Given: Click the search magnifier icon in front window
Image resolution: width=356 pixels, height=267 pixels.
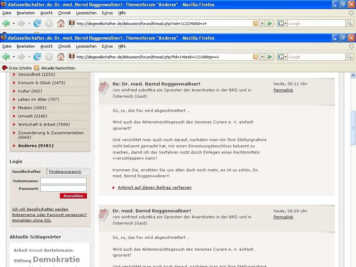Looking at the screenshot, I should click(x=349, y=57).
